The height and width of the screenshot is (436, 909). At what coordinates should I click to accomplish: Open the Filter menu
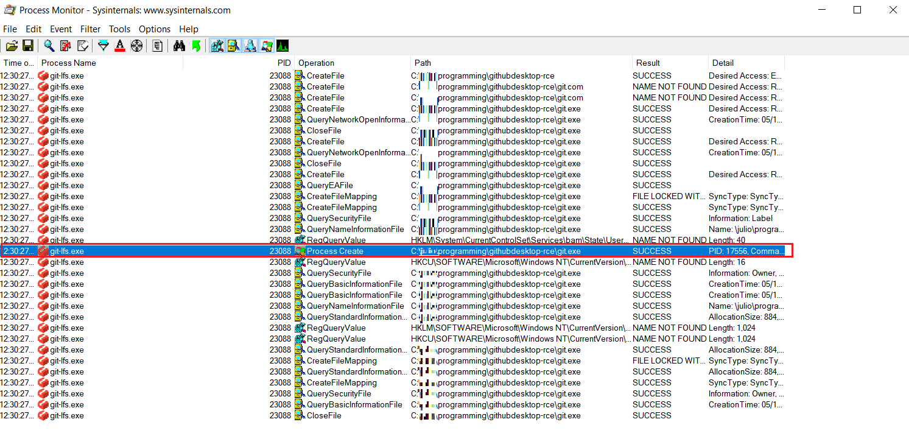tap(91, 29)
